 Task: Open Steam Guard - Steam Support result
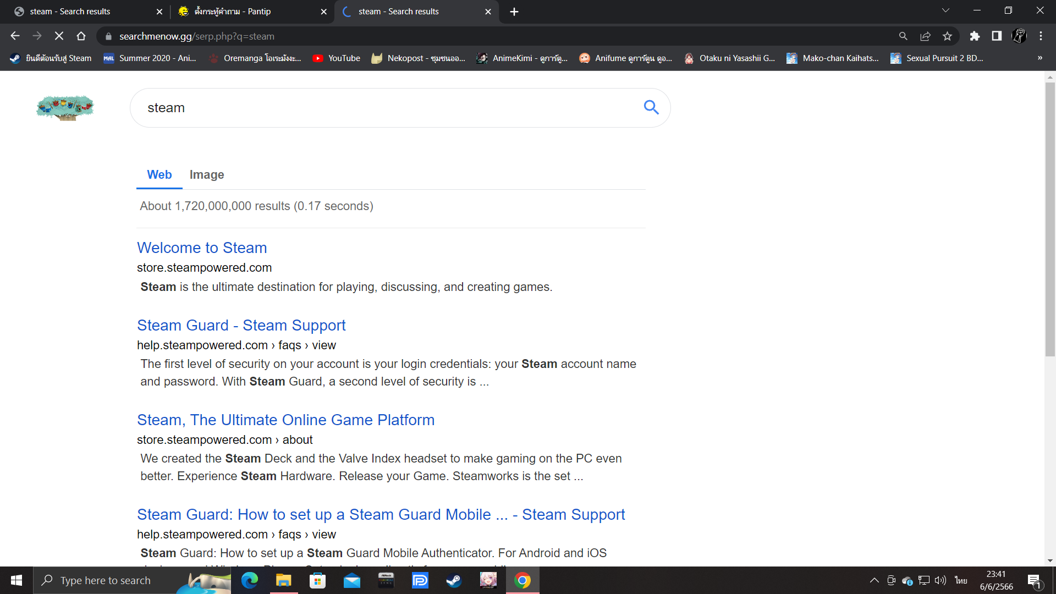coord(241,325)
